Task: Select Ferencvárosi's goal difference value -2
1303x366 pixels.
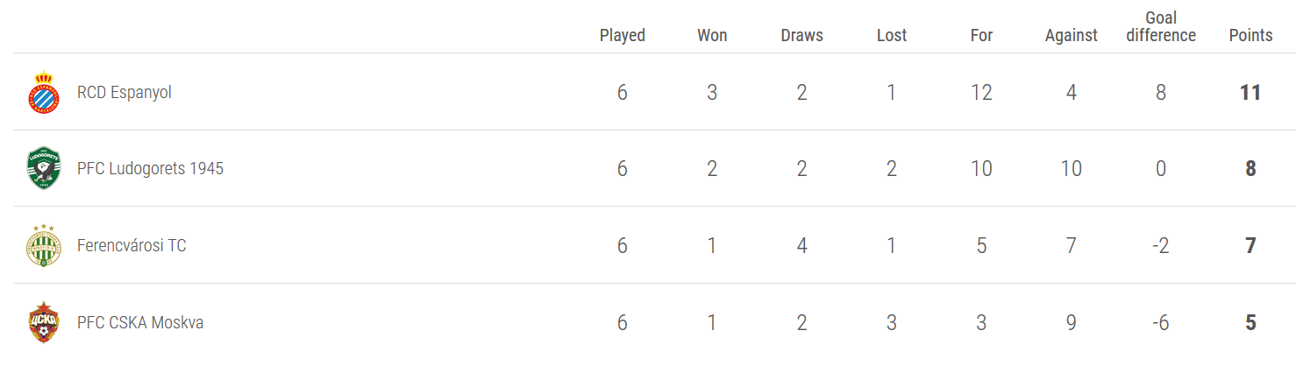Action: tap(1161, 245)
